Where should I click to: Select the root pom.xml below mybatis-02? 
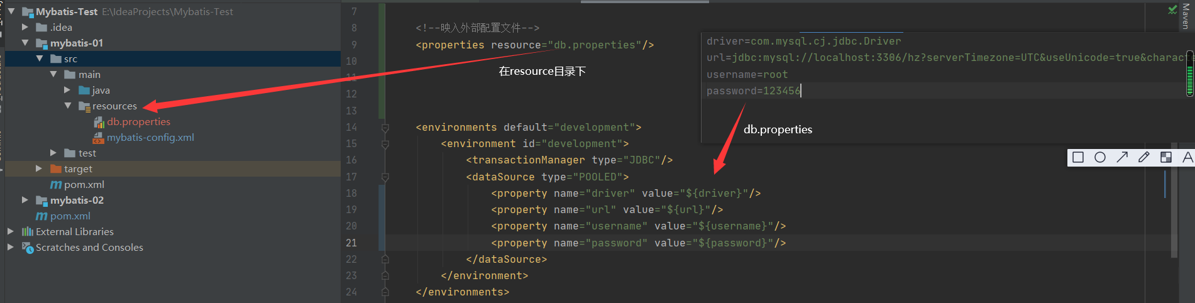(x=70, y=216)
